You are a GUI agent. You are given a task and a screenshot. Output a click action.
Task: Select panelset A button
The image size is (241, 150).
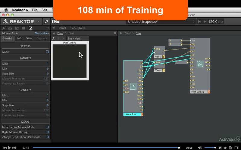53,38
